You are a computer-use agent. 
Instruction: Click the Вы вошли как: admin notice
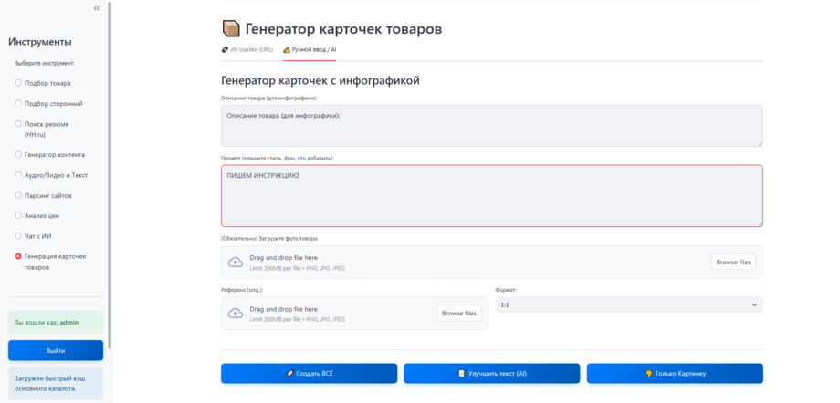click(x=56, y=322)
